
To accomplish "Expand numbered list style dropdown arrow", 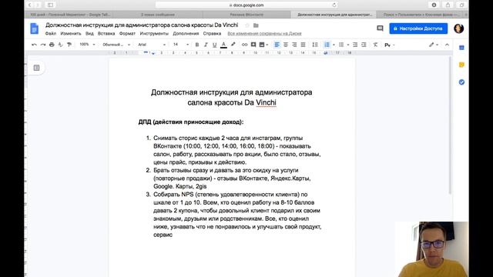I will coord(334,45).
